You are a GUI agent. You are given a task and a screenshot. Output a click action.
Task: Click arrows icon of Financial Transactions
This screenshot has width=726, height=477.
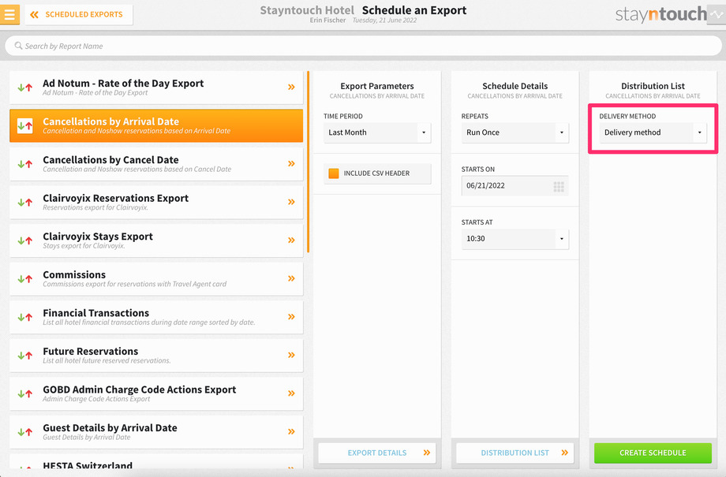(25, 318)
